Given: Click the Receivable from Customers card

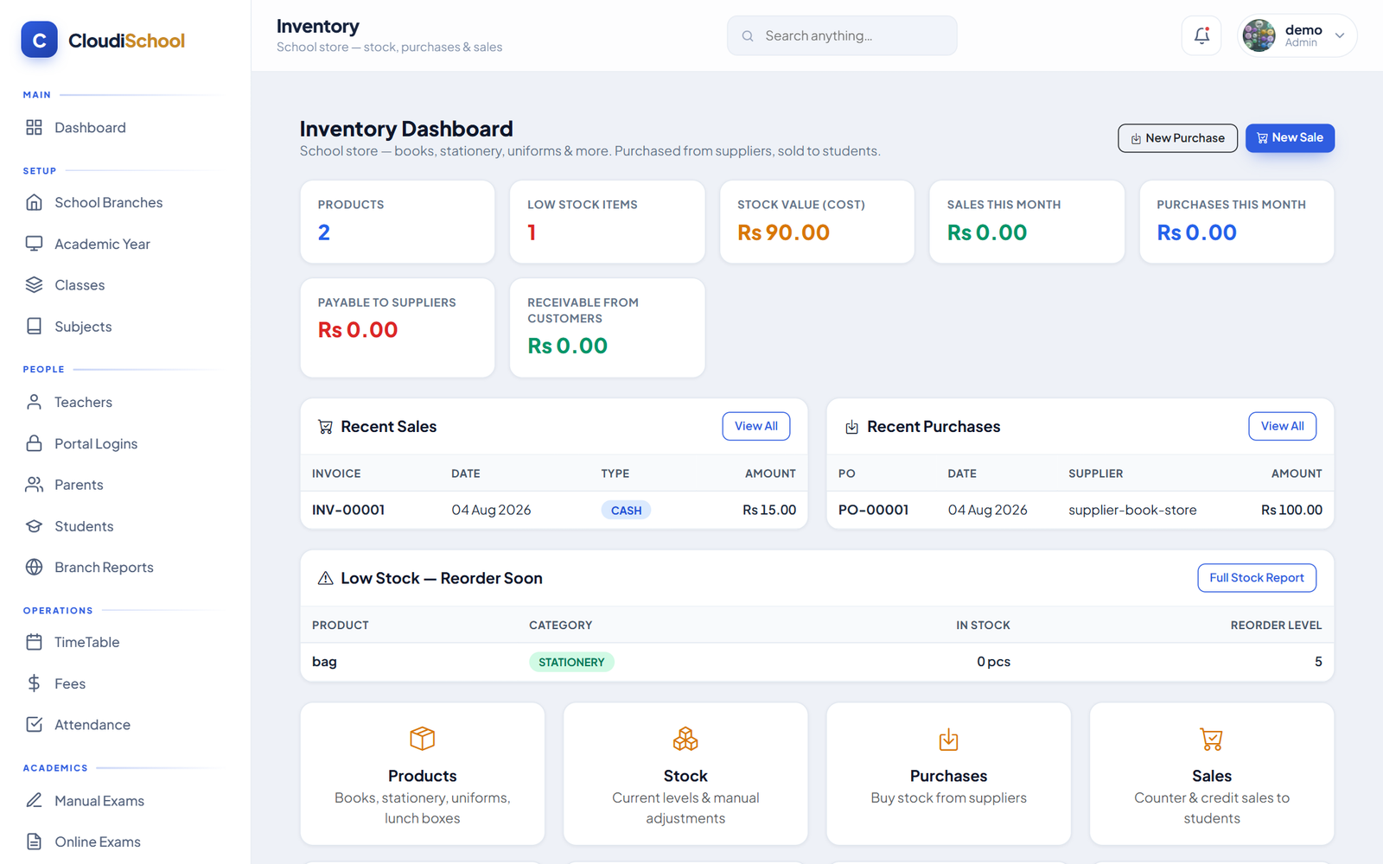Looking at the screenshot, I should coord(608,327).
